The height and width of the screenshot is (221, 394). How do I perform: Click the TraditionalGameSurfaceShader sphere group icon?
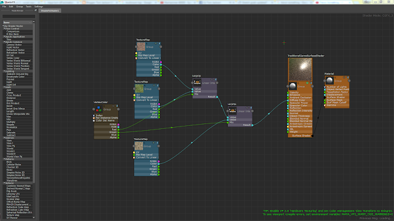point(292,86)
